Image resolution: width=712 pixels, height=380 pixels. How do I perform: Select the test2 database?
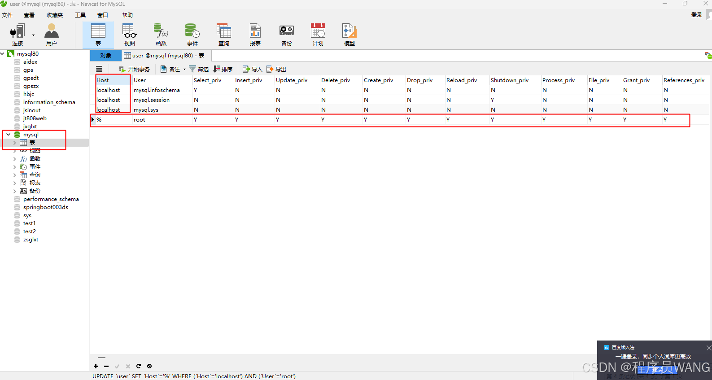pos(30,231)
